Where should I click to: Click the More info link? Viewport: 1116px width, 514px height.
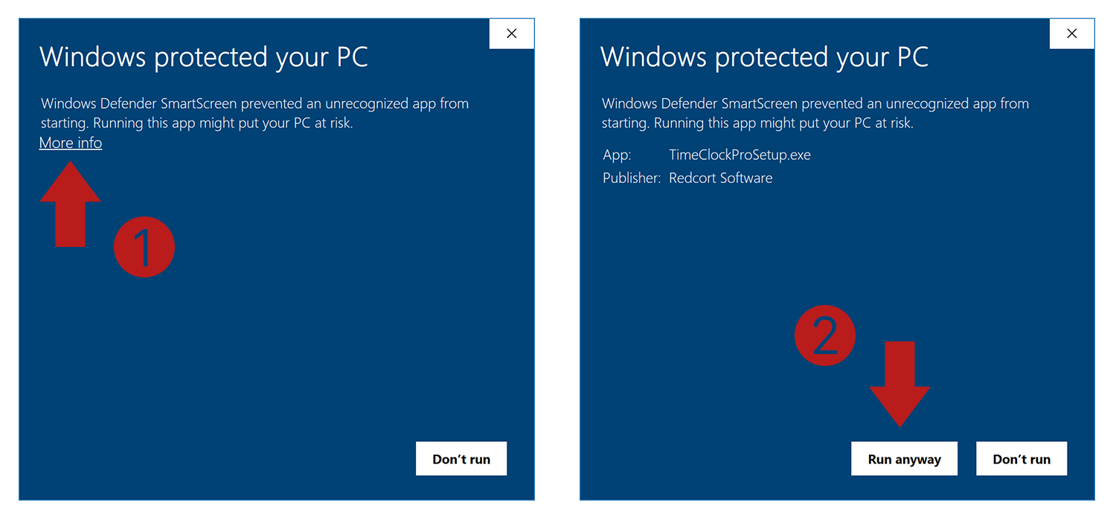click(70, 142)
